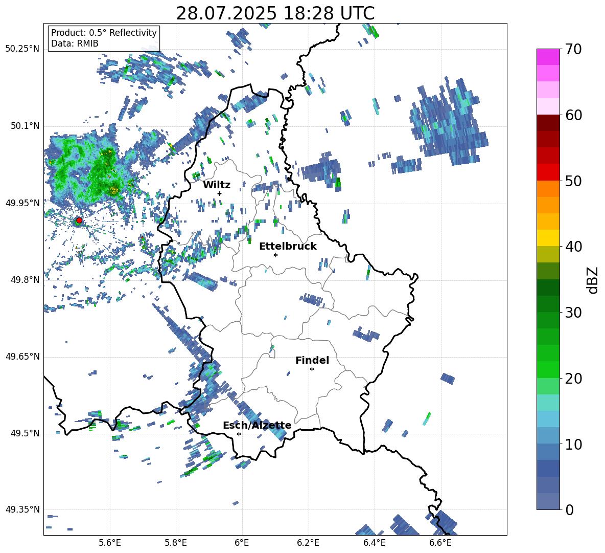This screenshot has height=553, width=605.
Task: Click the 6.2°E longitude label
Action: tap(308, 543)
